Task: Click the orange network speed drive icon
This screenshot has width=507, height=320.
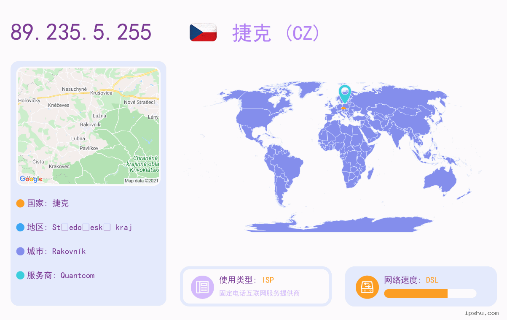Action: 367,287
